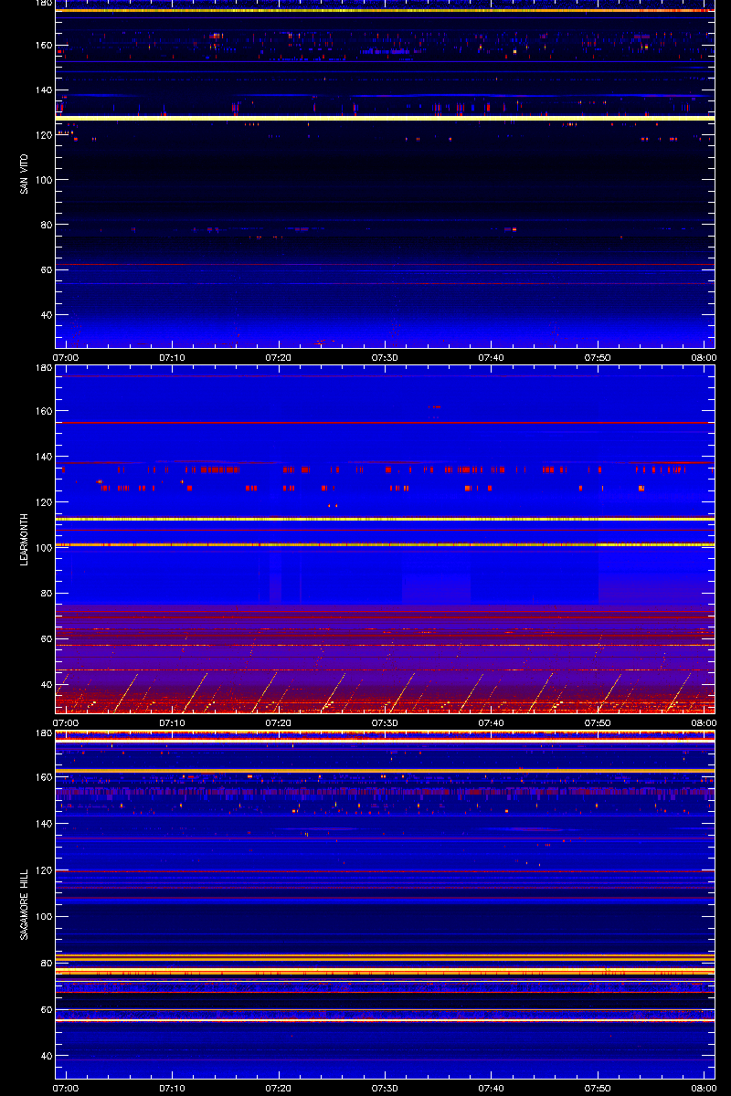Select the 160 tick on Learmonth axis
731x1096 pixels.
44,411
